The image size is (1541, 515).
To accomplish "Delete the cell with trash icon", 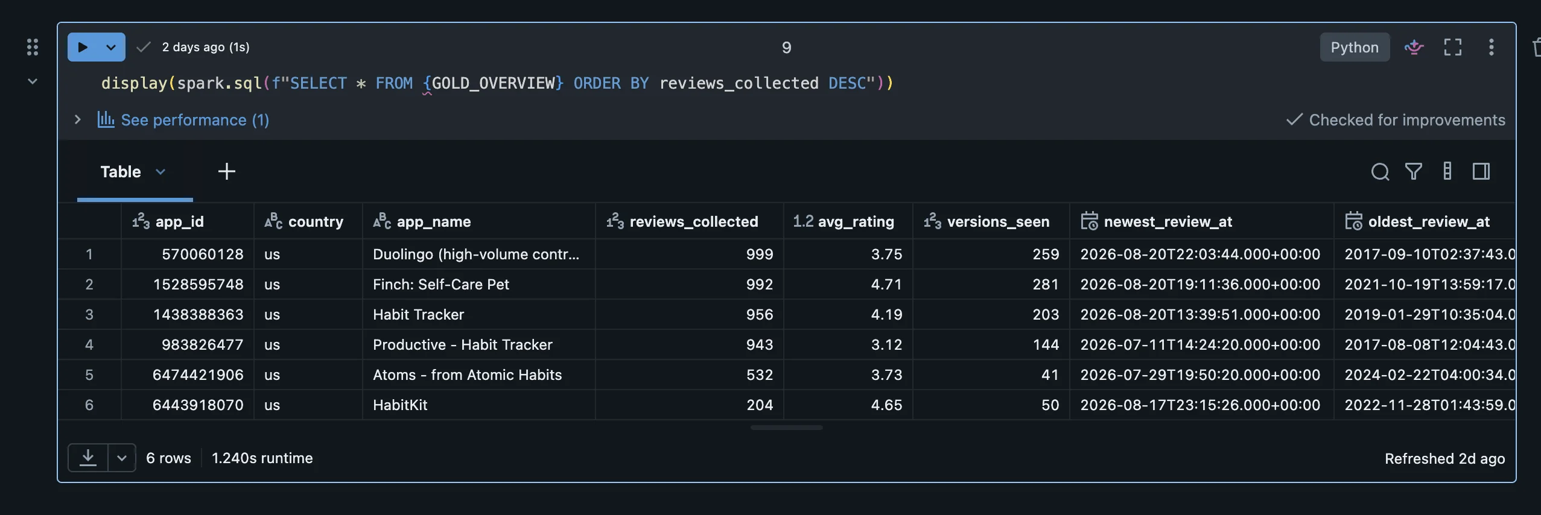I will pyautogui.click(x=1537, y=47).
